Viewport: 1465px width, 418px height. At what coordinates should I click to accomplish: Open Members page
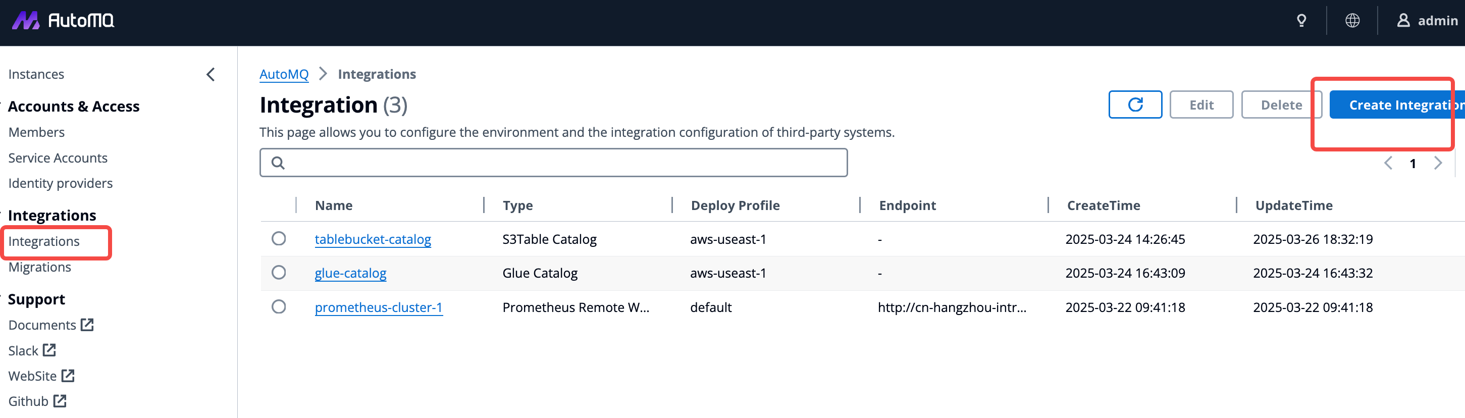point(36,132)
